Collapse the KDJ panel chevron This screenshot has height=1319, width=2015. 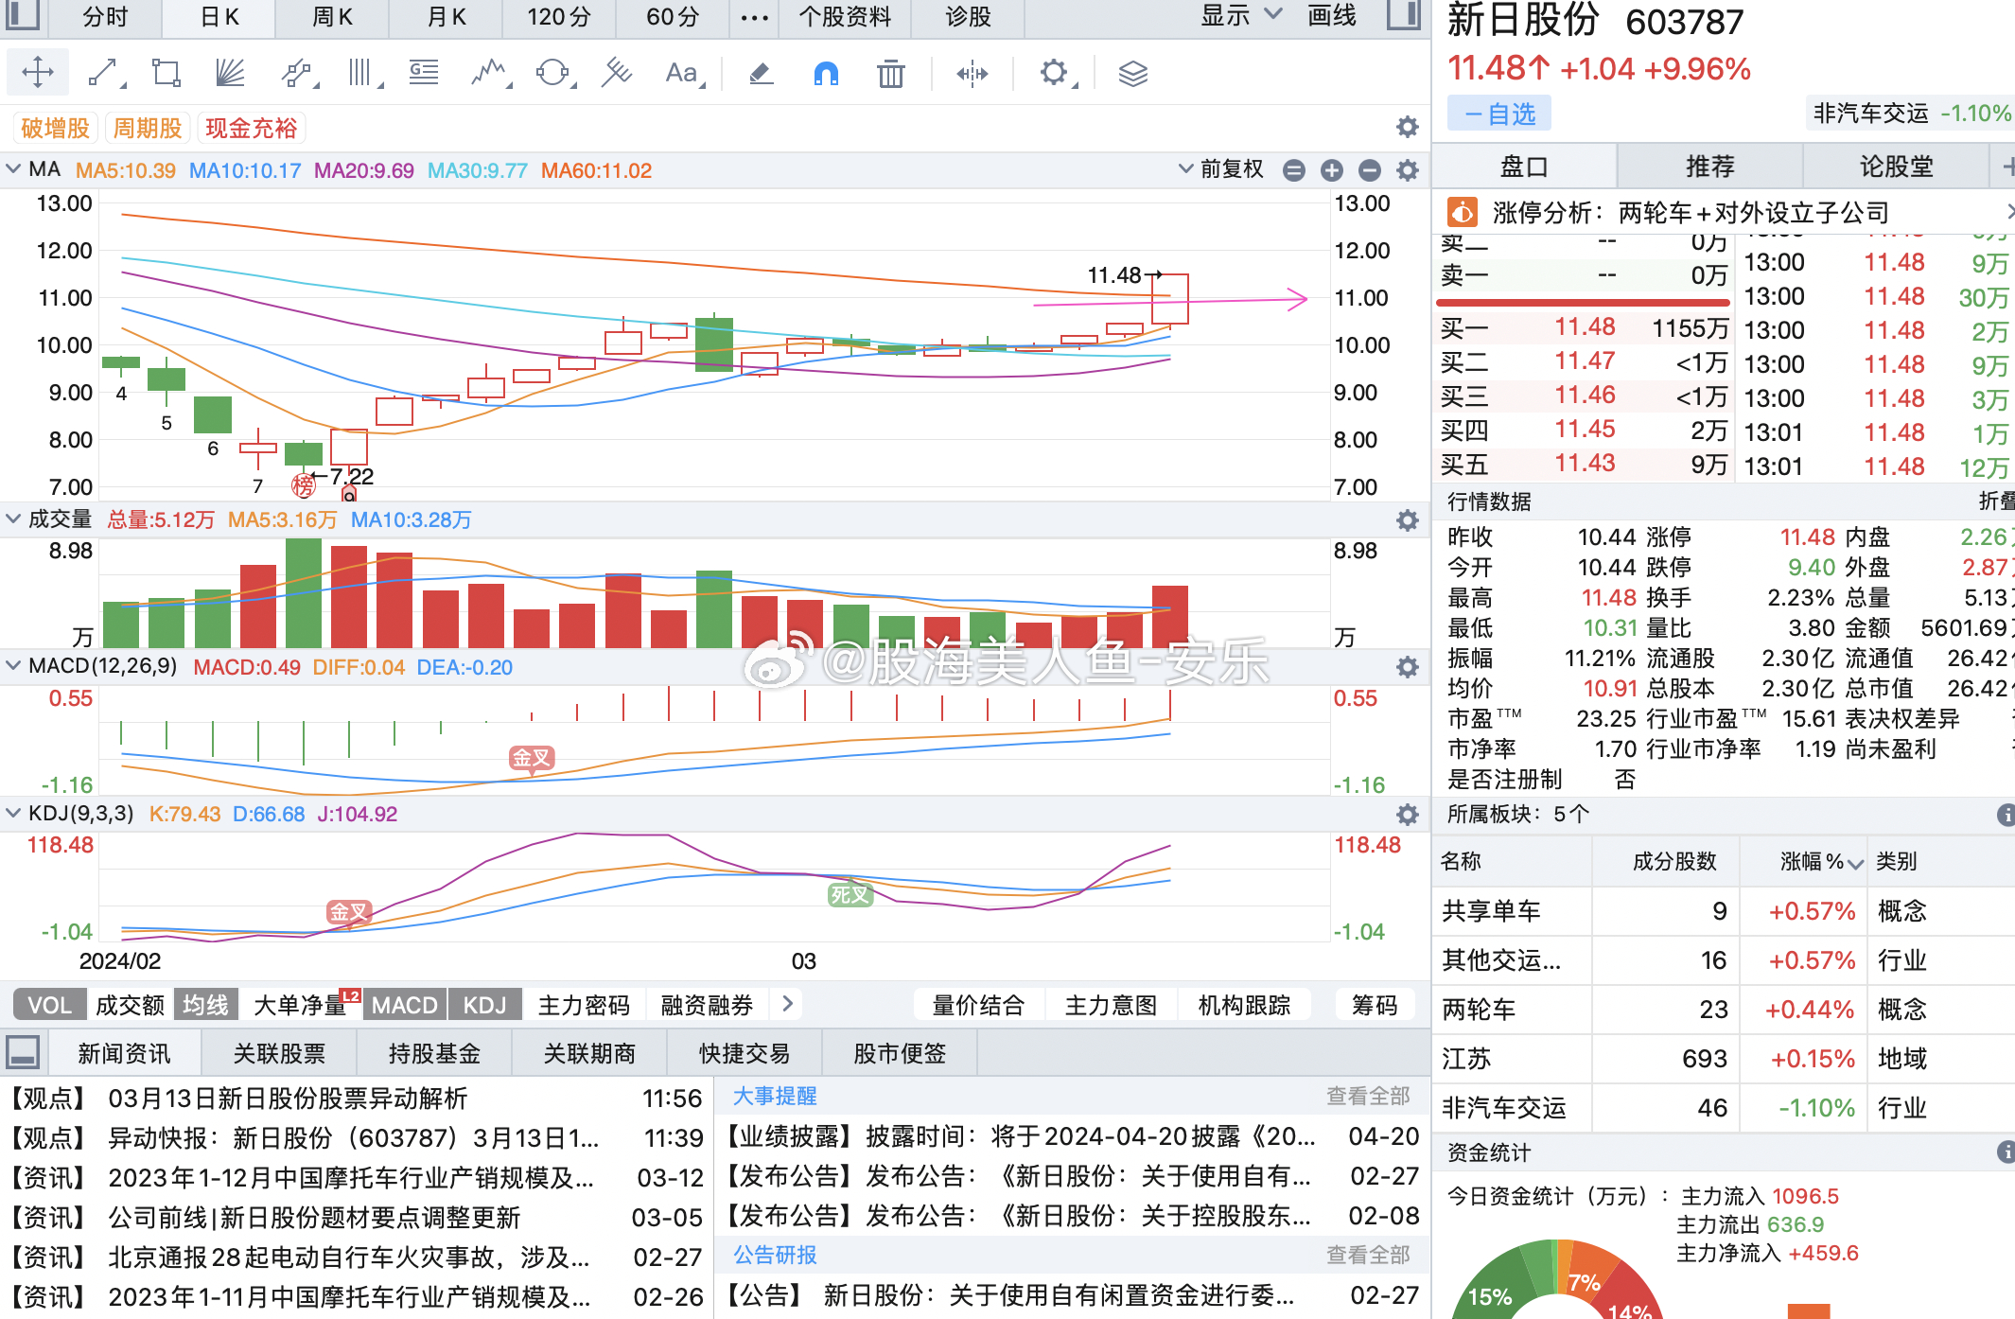(x=13, y=813)
